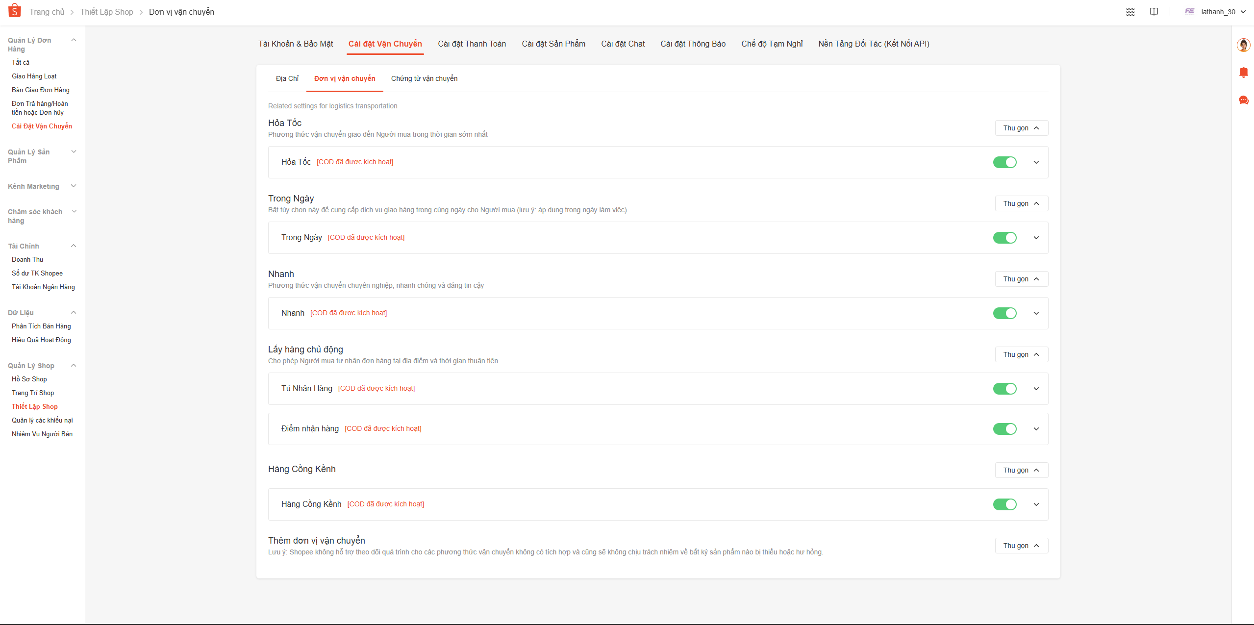Image resolution: width=1254 pixels, height=625 pixels.
Task: Go to Trang chủ breadcrumb link
Action: [x=47, y=12]
